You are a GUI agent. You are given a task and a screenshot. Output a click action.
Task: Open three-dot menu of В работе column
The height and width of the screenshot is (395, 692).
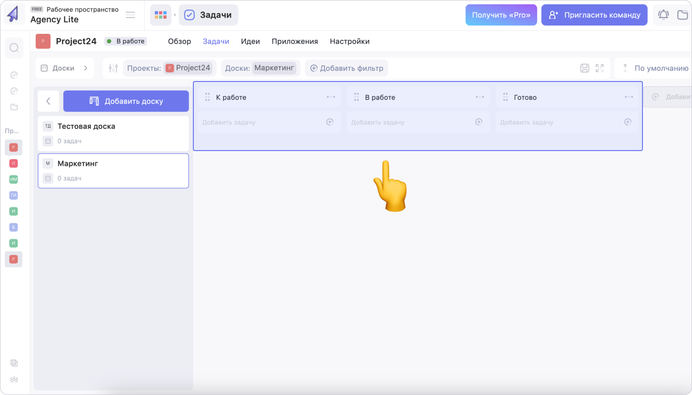point(480,97)
